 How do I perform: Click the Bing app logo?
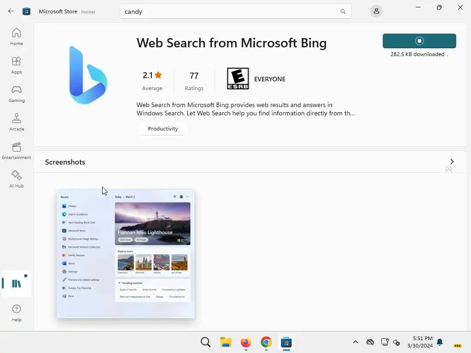point(88,75)
